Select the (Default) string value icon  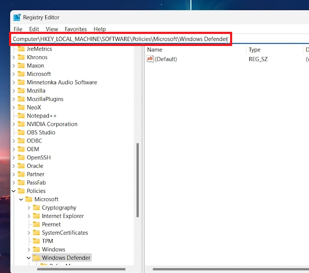point(150,59)
